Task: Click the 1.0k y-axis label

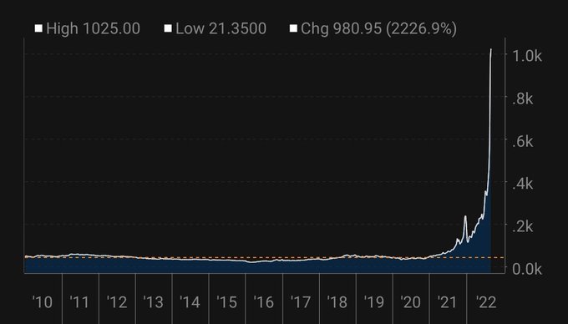Action: 527,56
